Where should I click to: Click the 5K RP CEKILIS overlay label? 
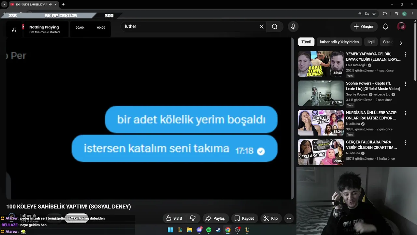tap(61, 16)
